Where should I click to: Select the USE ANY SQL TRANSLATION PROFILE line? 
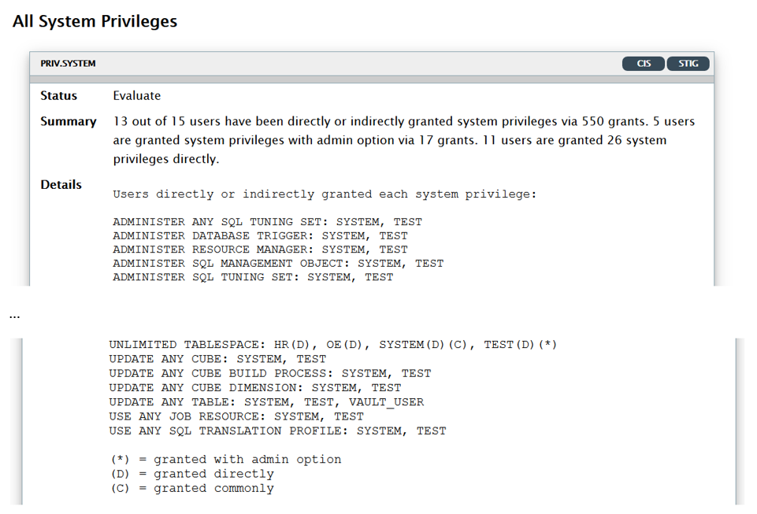pyautogui.click(x=277, y=431)
